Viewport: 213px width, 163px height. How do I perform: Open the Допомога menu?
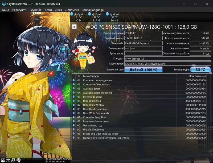click(72, 10)
